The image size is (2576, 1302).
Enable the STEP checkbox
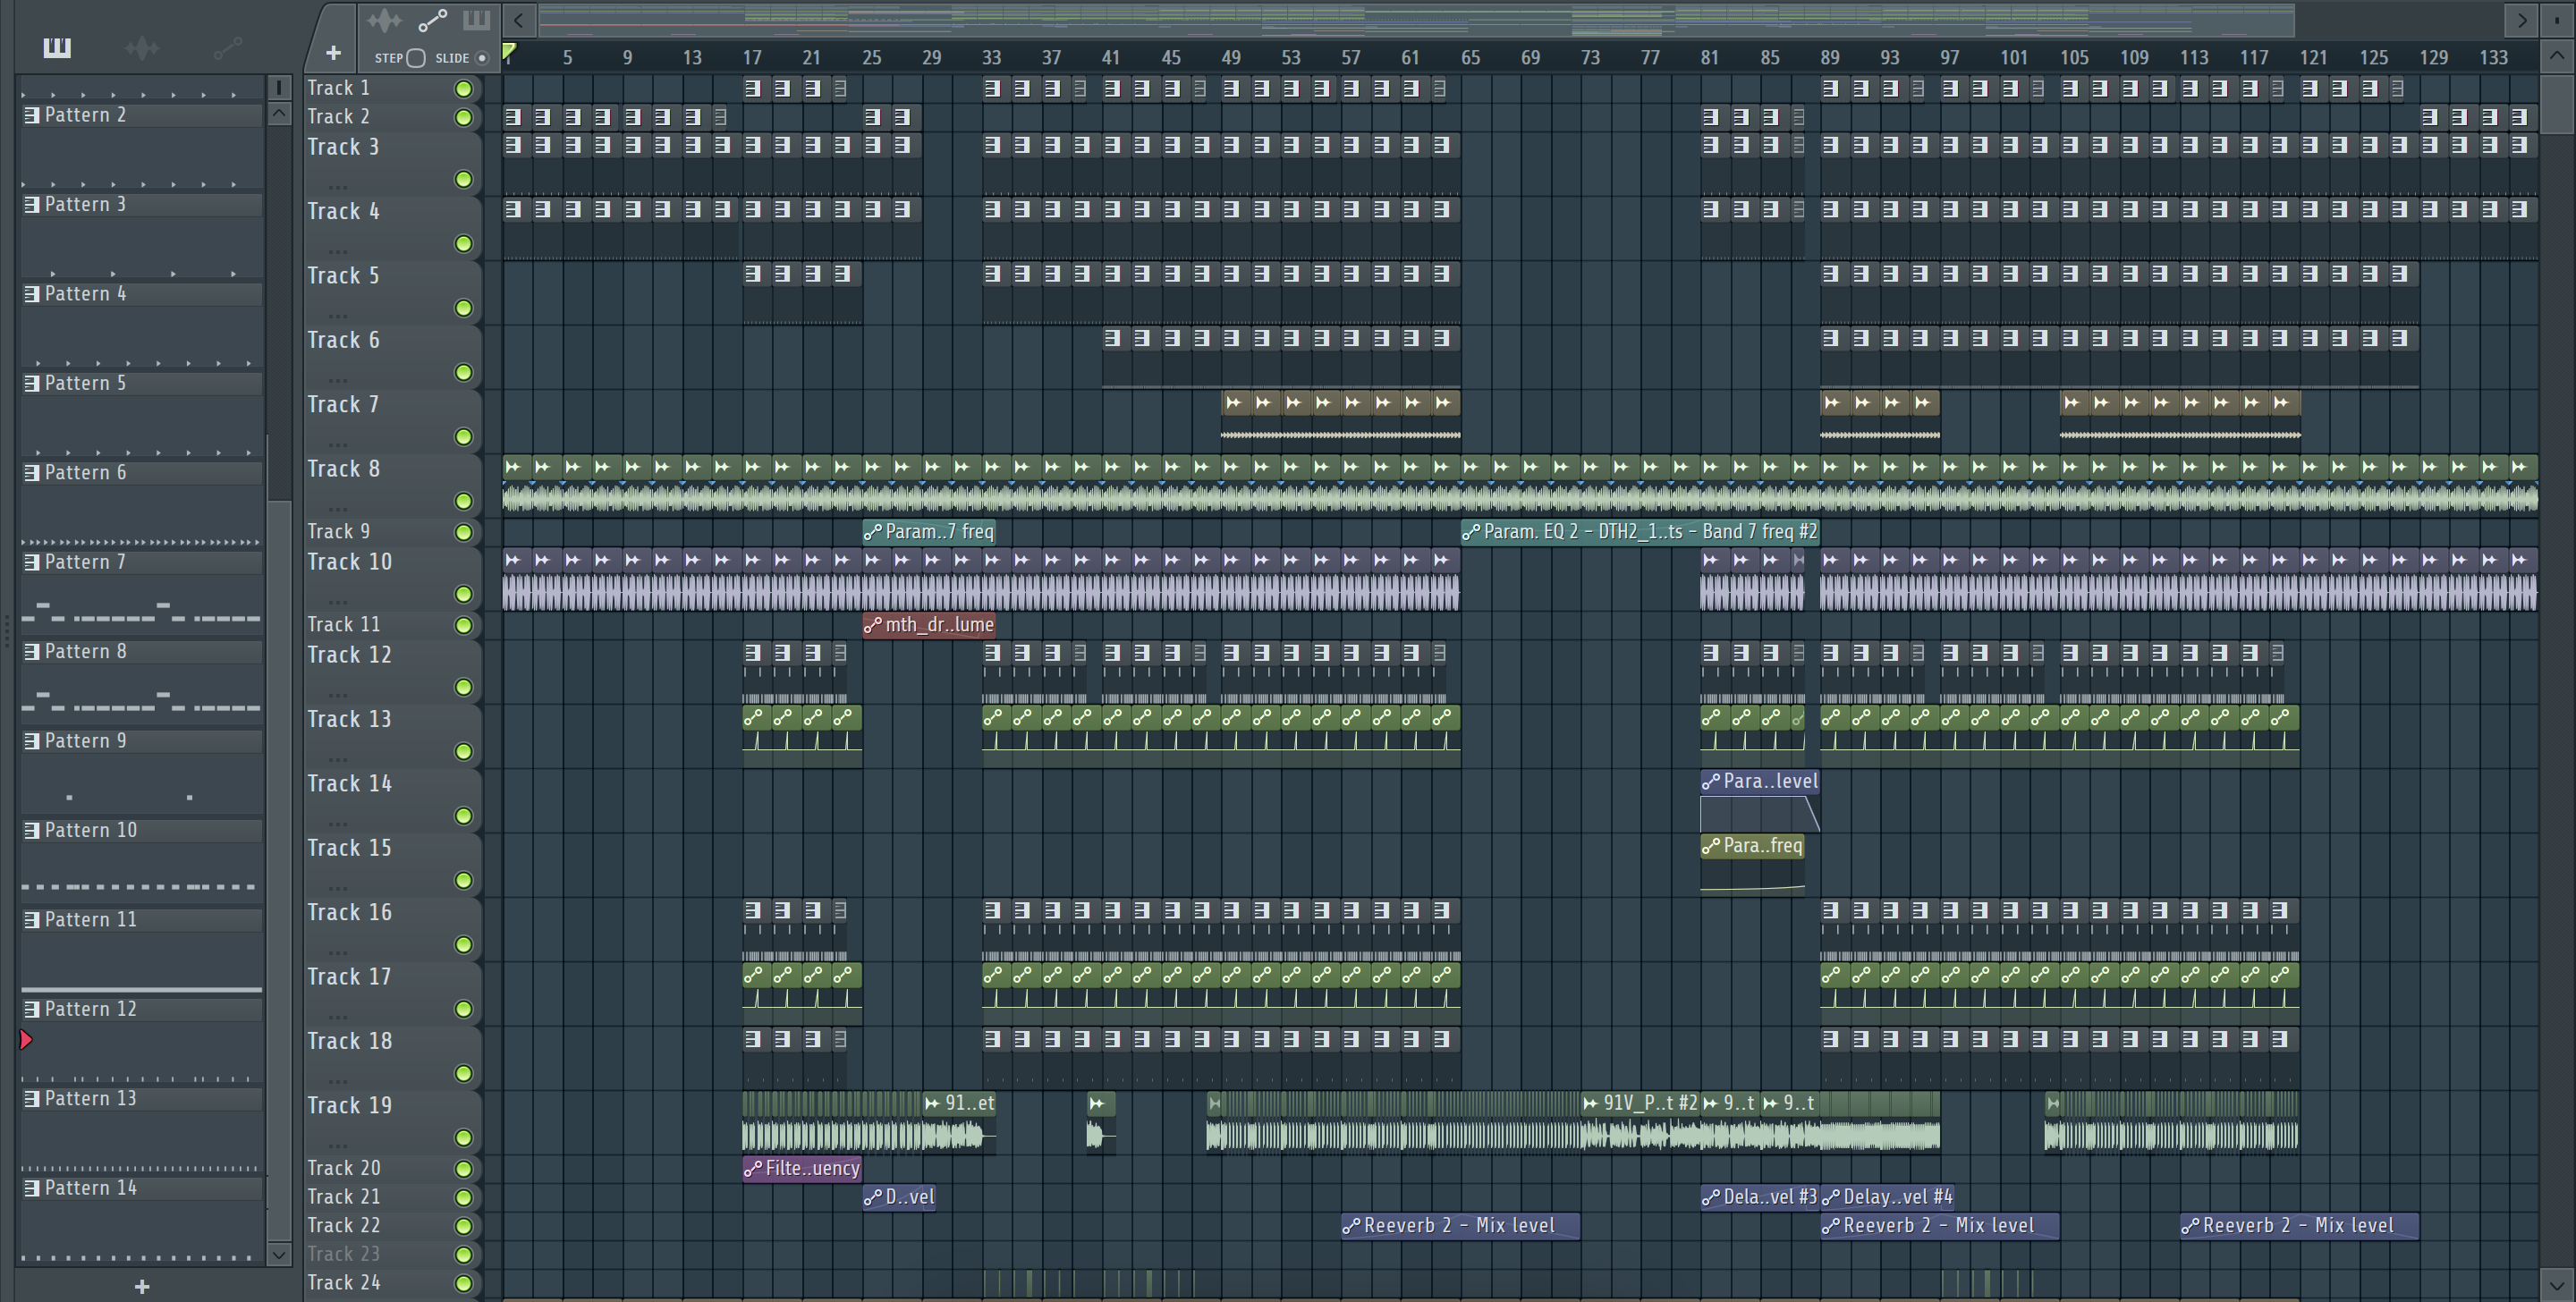click(x=416, y=58)
